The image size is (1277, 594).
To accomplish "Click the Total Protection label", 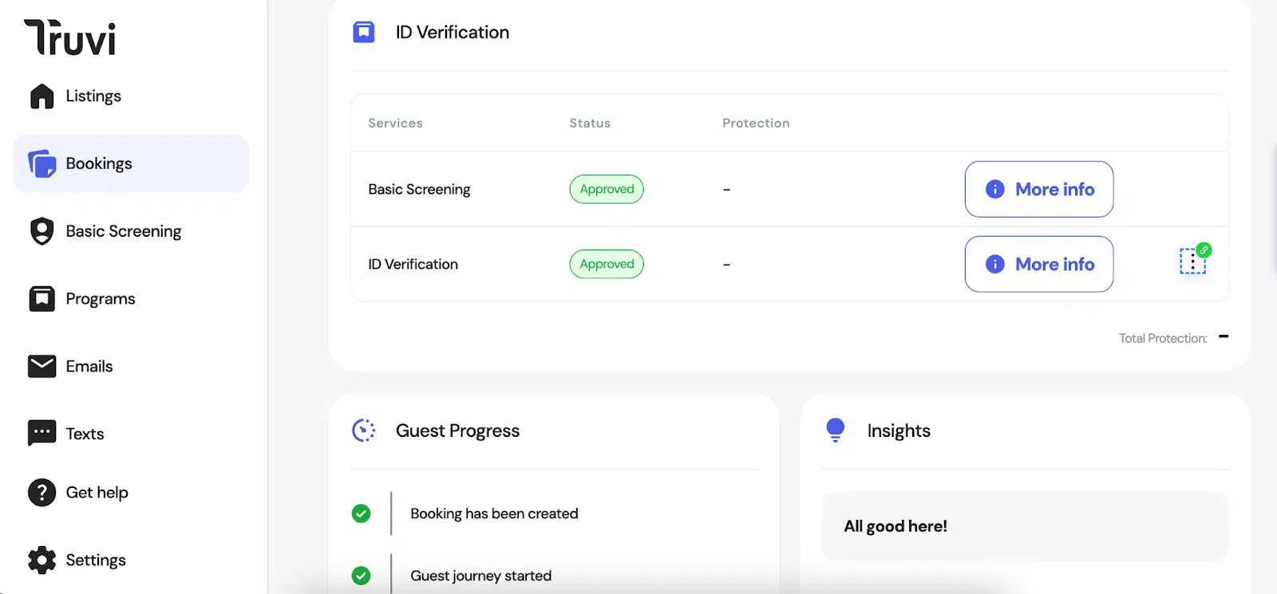I will point(1163,338).
